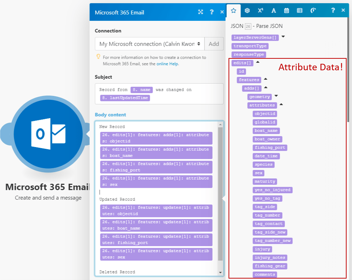This screenshot has width=352, height=280.
Task: Expand Microsoft 365 Email settings to fullscreen
Action: pyautogui.click(x=201, y=12)
